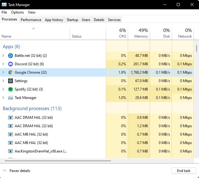This screenshot has width=199, height=178.
Task: Select the Task Manager process icon
Action: click(11, 98)
